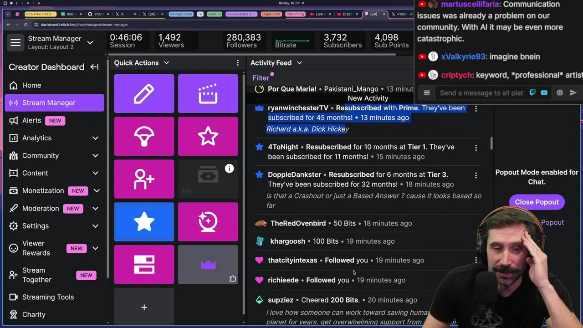Click the info icon on the disabled tile

(229, 169)
